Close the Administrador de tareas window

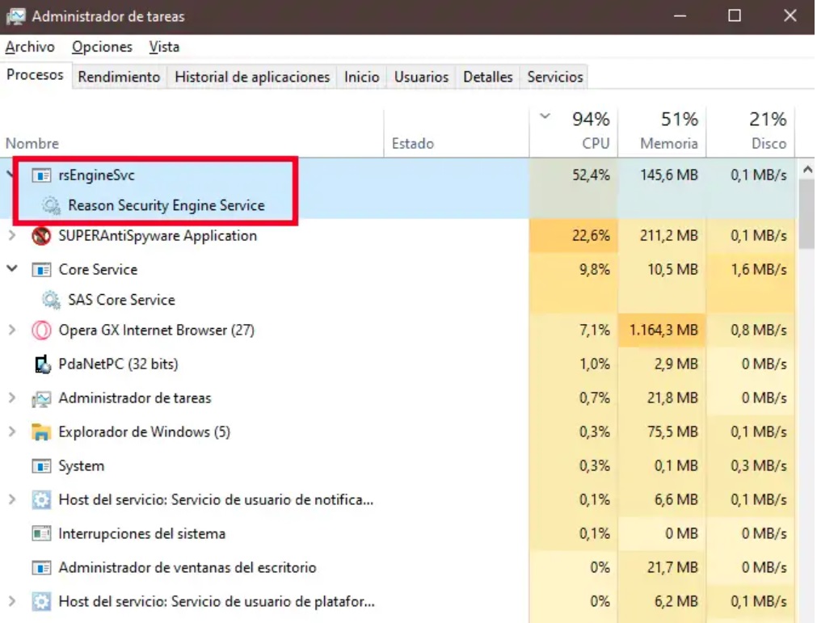click(x=790, y=16)
